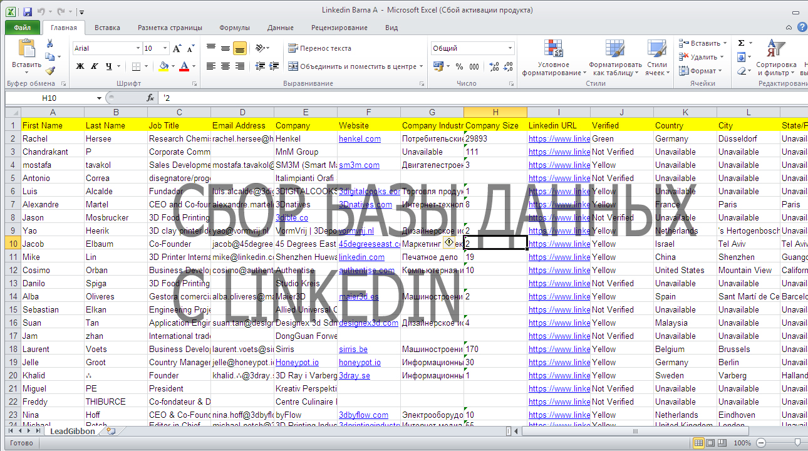
Task: Select the LeadGibbon sheet tab
Action: (x=73, y=431)
